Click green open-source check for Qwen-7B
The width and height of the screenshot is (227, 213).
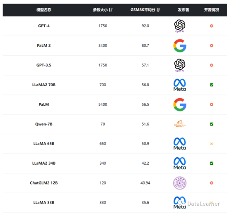click(212, 124)
